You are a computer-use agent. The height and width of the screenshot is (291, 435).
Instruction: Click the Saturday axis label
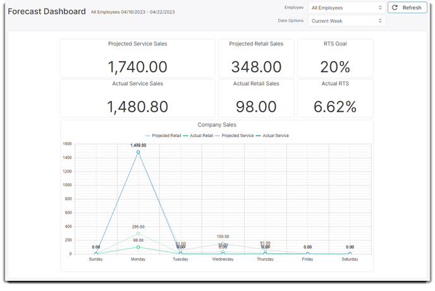pyautogui.click(x=350, y=259)
